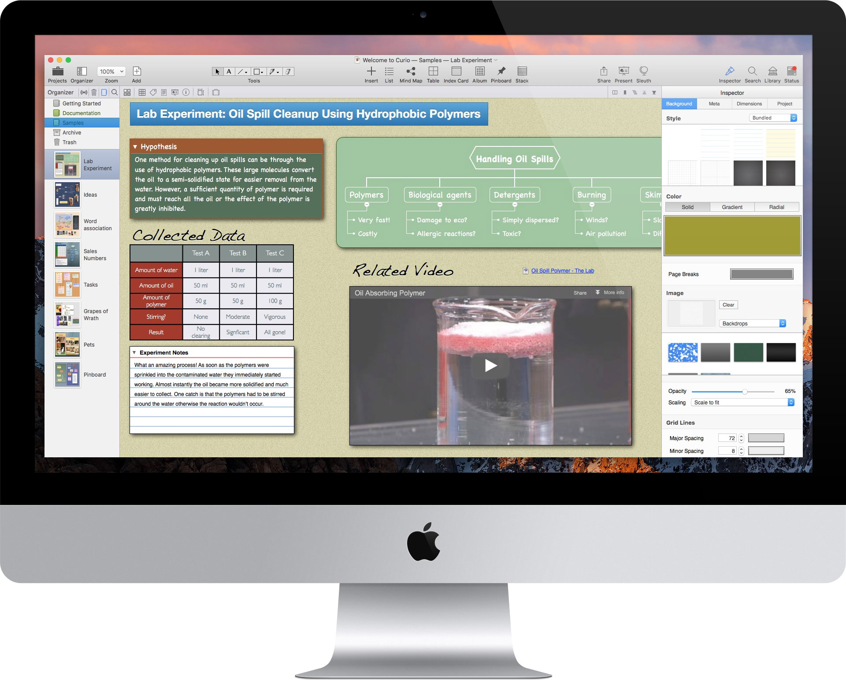Select Radial color background style
This screenshot has width=846, height=680.
tap(775, 207)
